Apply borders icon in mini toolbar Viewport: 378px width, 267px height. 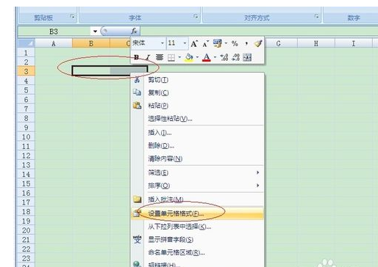tap(171, 58)
